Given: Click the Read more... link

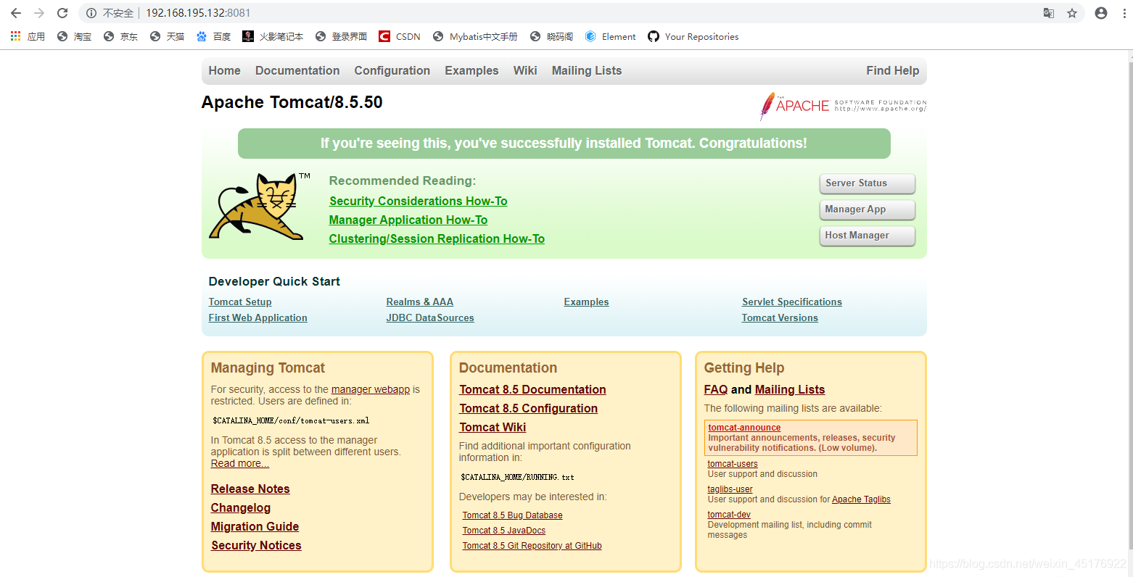Looking at the screenshot, I should tap(240, 463).
